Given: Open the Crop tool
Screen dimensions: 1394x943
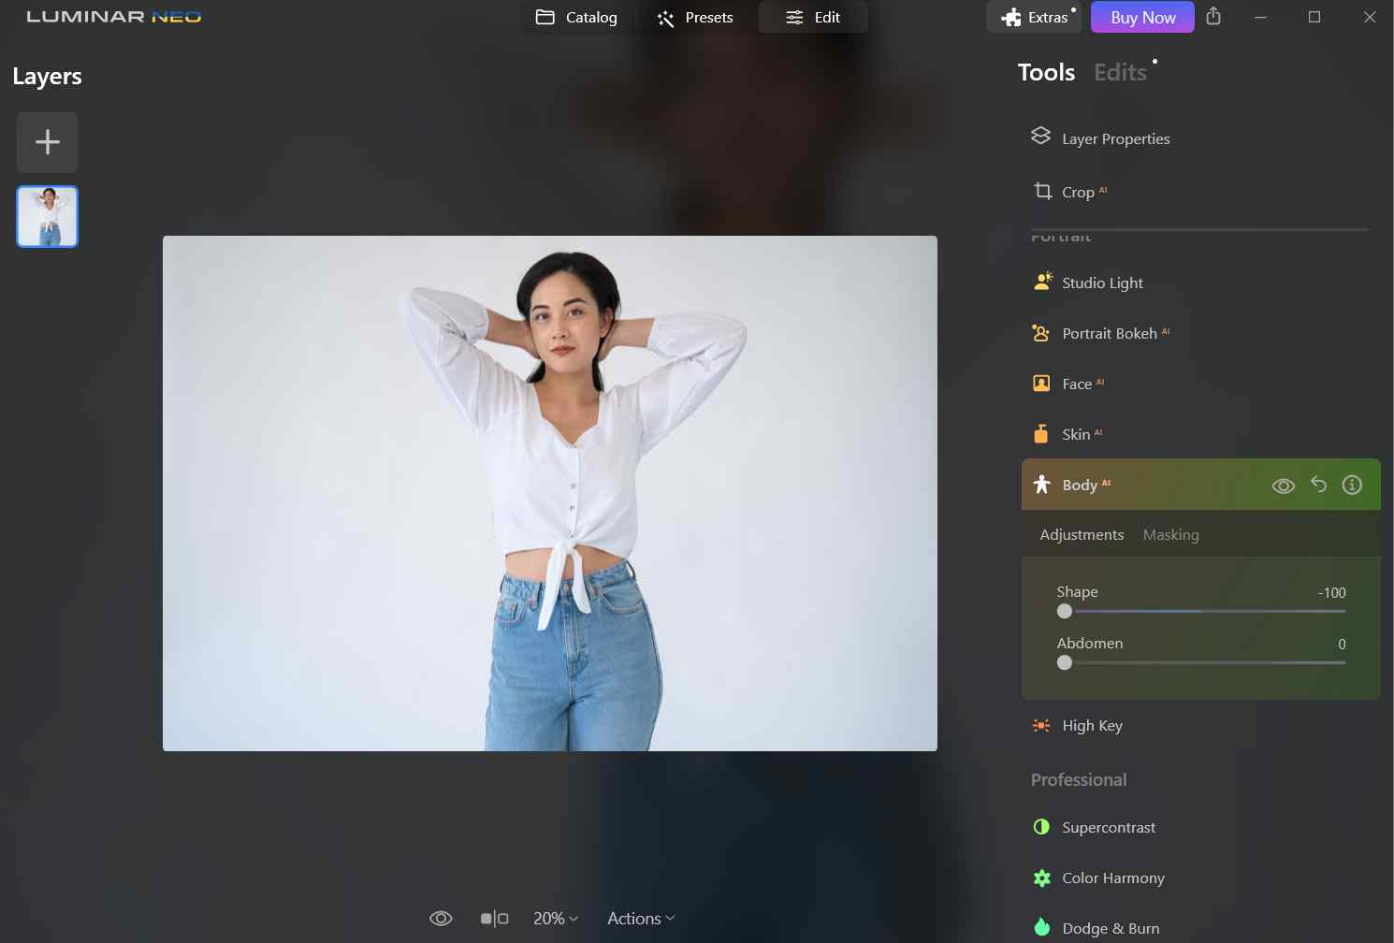Looking at the screenshot, I should 1077,192.
